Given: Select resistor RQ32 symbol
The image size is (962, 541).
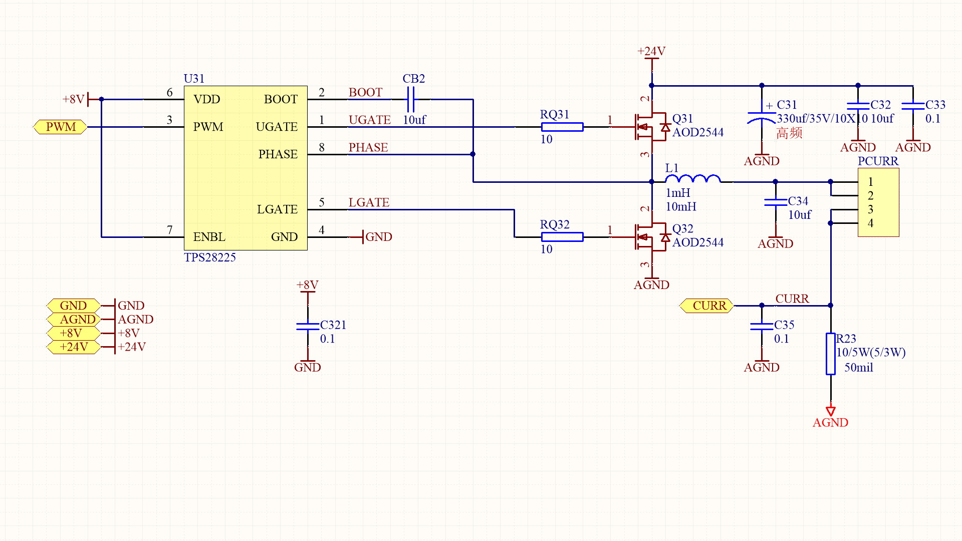Looking at the screenshot, I should [562, 237].
